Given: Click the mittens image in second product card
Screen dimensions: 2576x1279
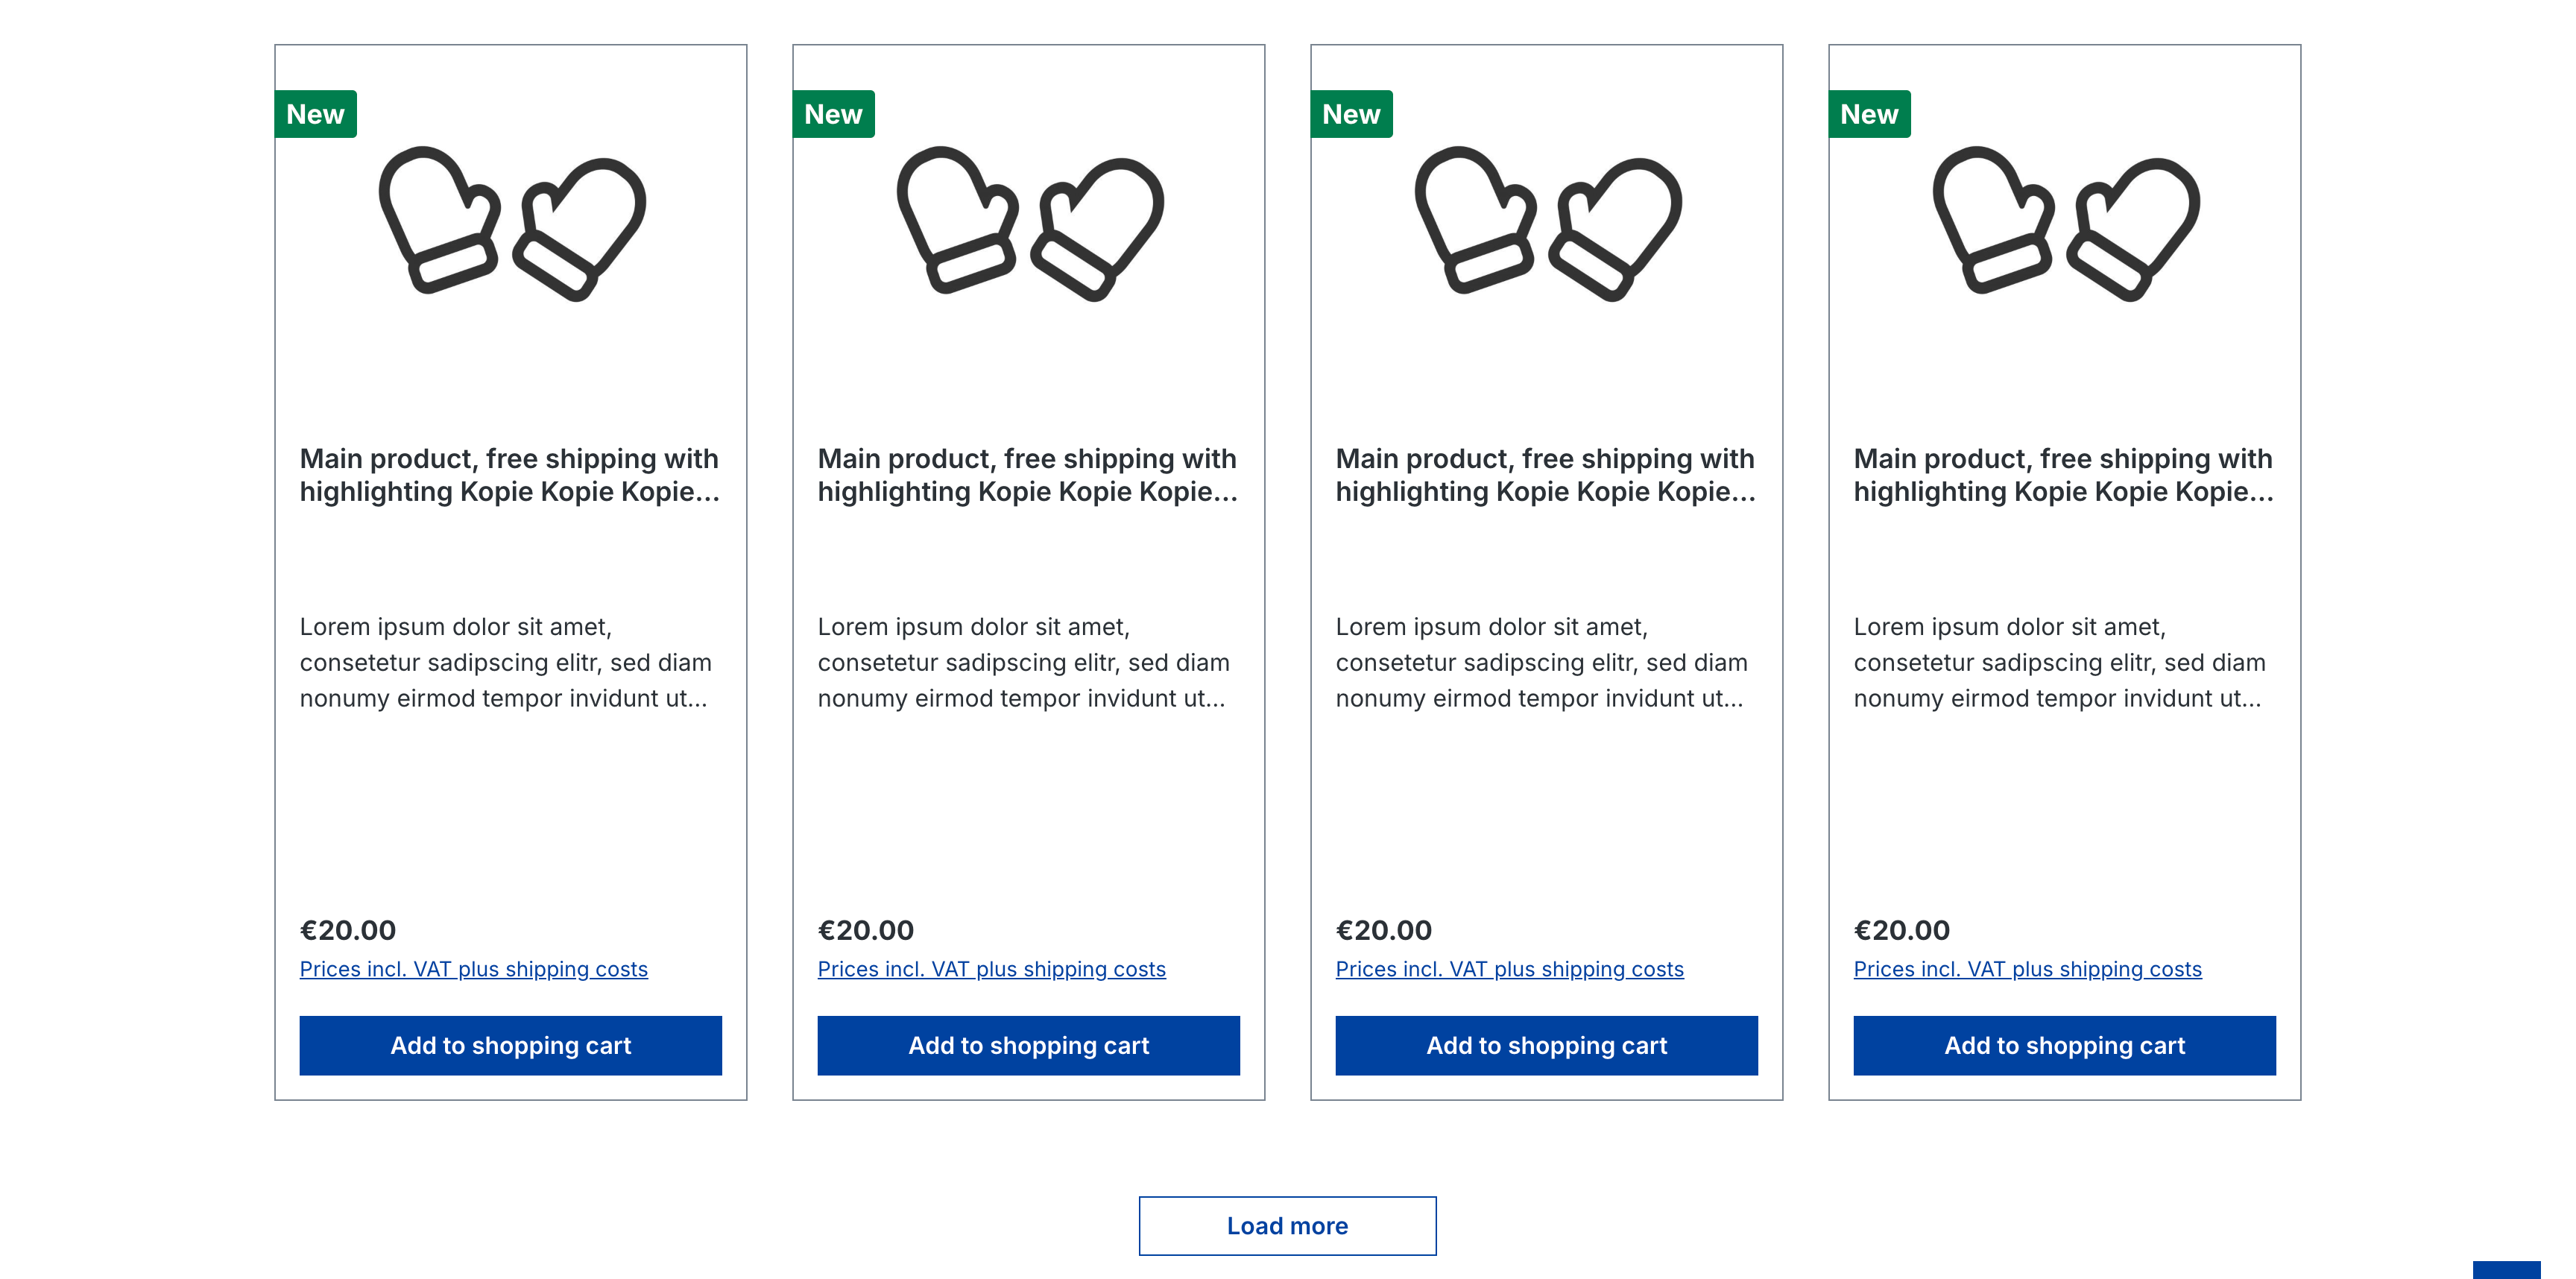Looking at the screenshot, I should pos(1029,223).
